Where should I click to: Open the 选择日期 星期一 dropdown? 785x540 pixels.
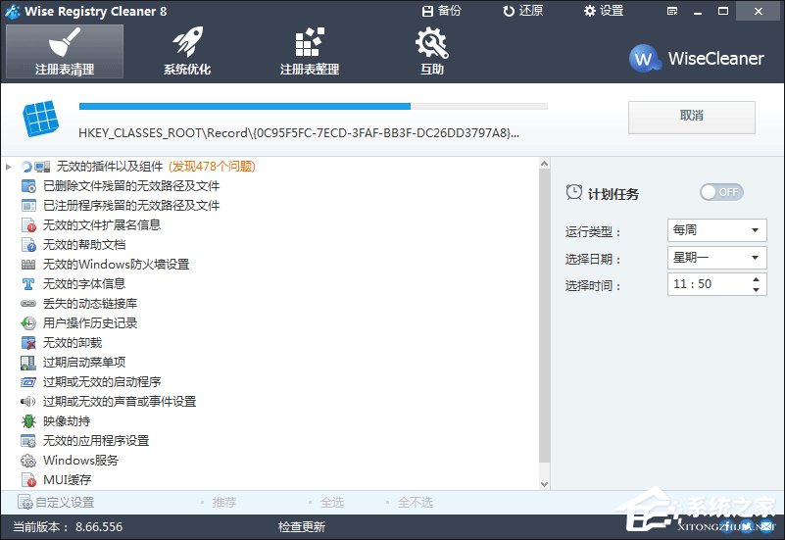(716, 258)
